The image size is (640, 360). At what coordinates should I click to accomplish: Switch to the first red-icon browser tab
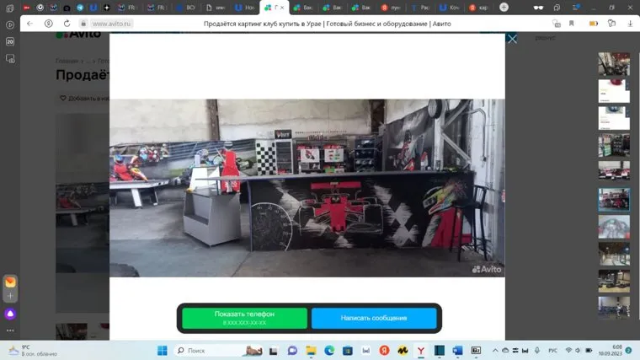26,7
